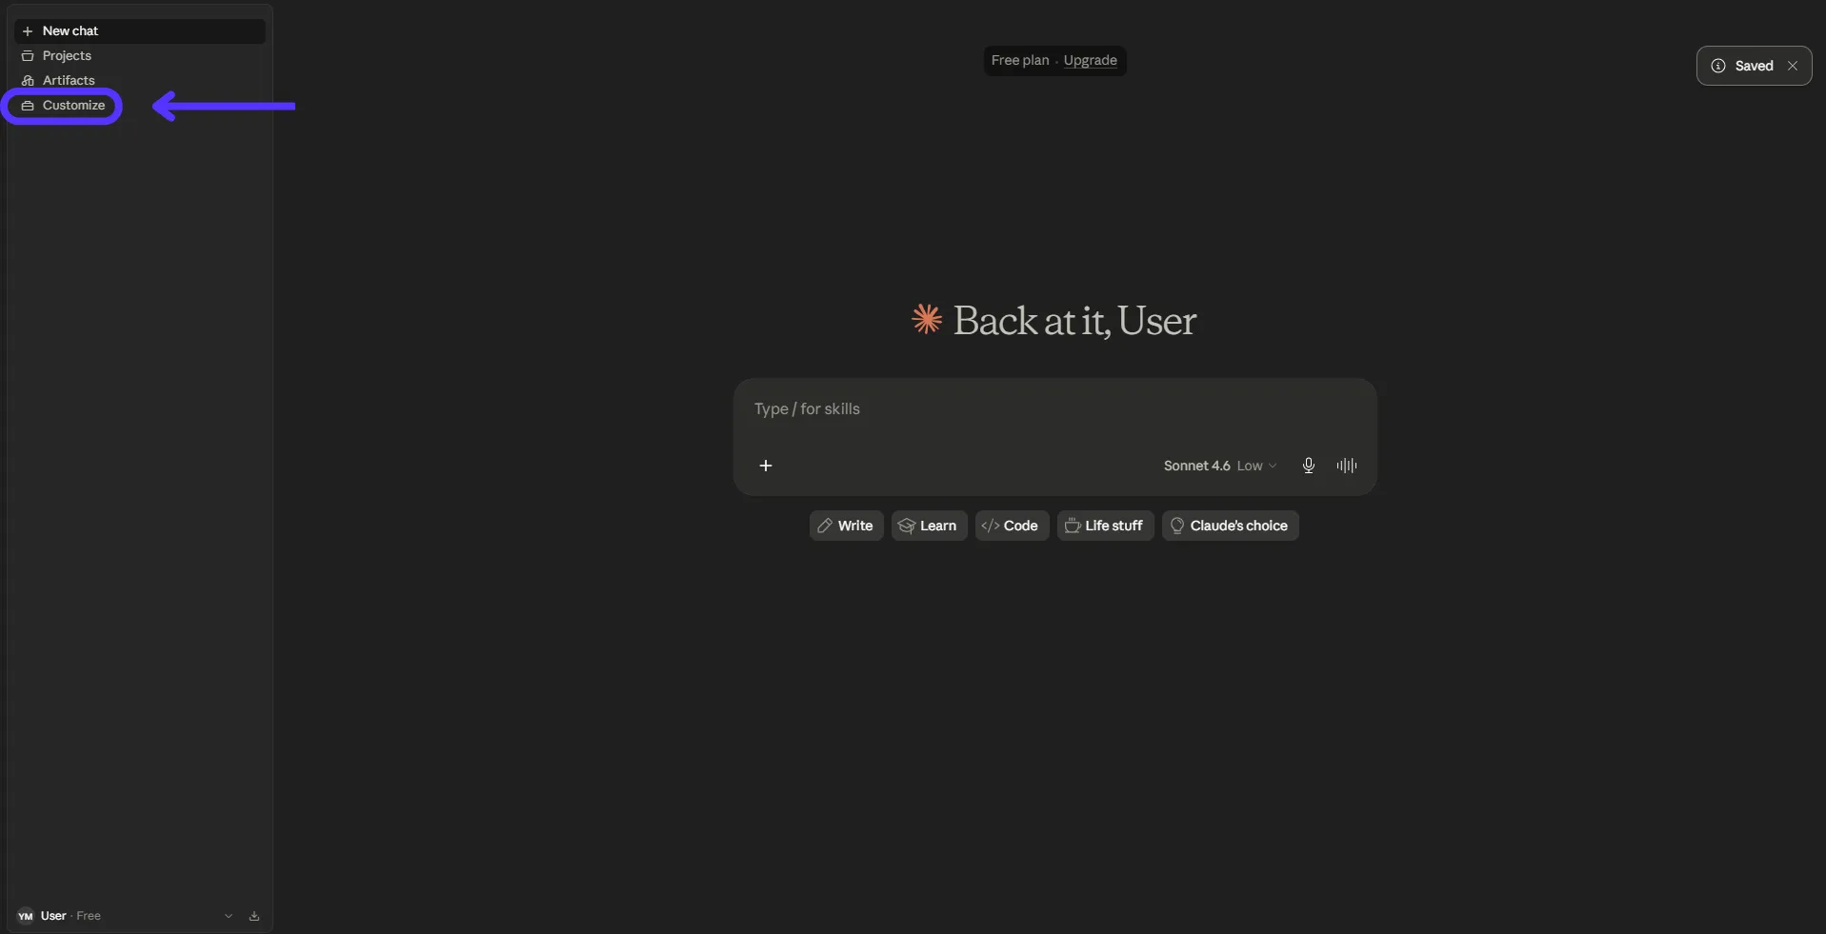Select the Life stuff suggestion chip
The width and height of the screenshot is (1826, 934).
[x=1105, y=526]
